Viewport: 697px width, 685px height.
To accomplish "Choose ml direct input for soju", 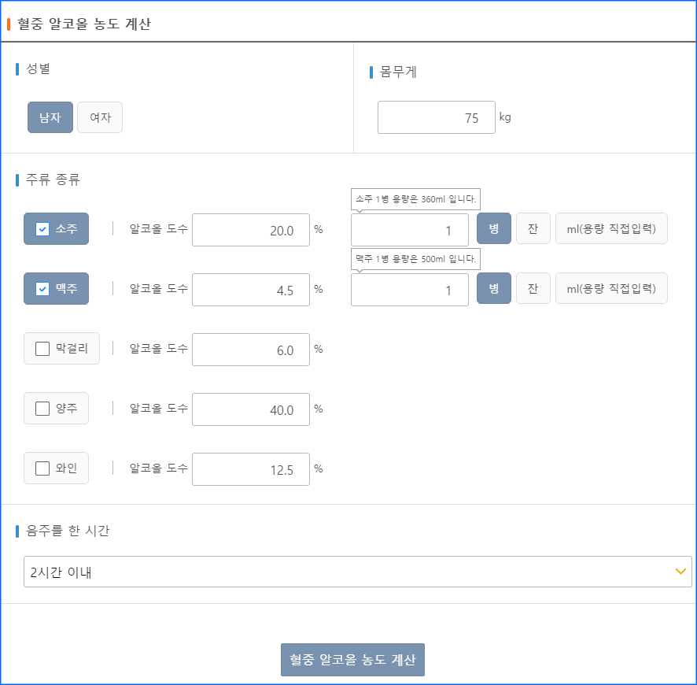I will 611,228.
